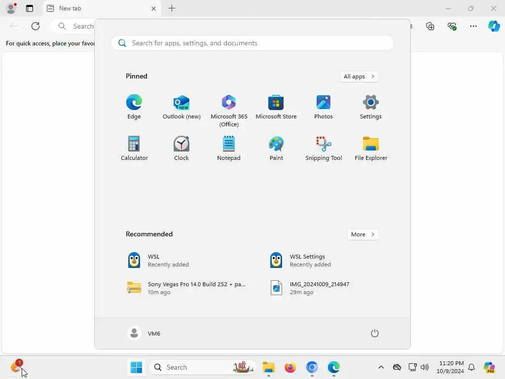Open Chromium browser icon on taskbar

312,367
